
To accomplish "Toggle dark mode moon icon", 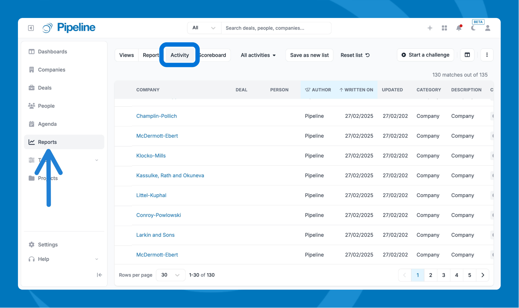I will click(473, 28).
